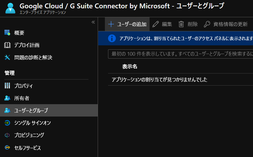The height and width of the screenshot is (157, 253).
Task: Click the 問題の診断と解決 wrench icon
Action: pos(7,57)
